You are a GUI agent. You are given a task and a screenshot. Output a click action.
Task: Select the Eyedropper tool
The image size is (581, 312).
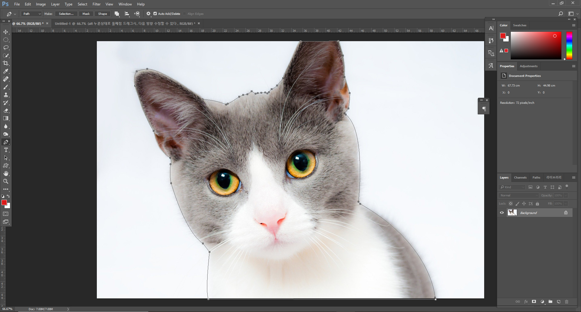pyautogui.click(x=6, y=71)
